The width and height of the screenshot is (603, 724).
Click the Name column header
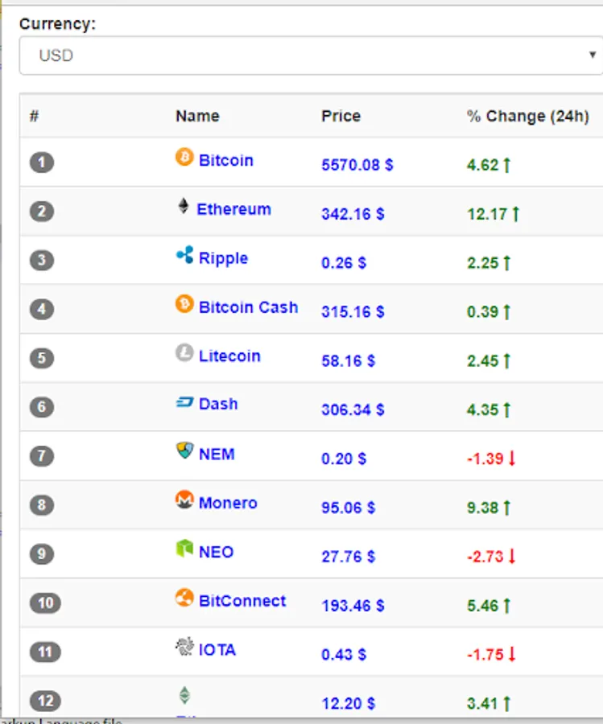[x=197, y=116]
